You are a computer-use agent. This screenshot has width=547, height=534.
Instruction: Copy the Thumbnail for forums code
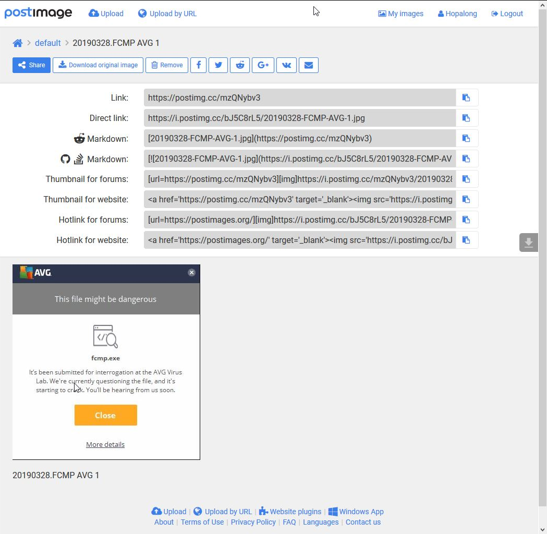[x=466, y=179]
